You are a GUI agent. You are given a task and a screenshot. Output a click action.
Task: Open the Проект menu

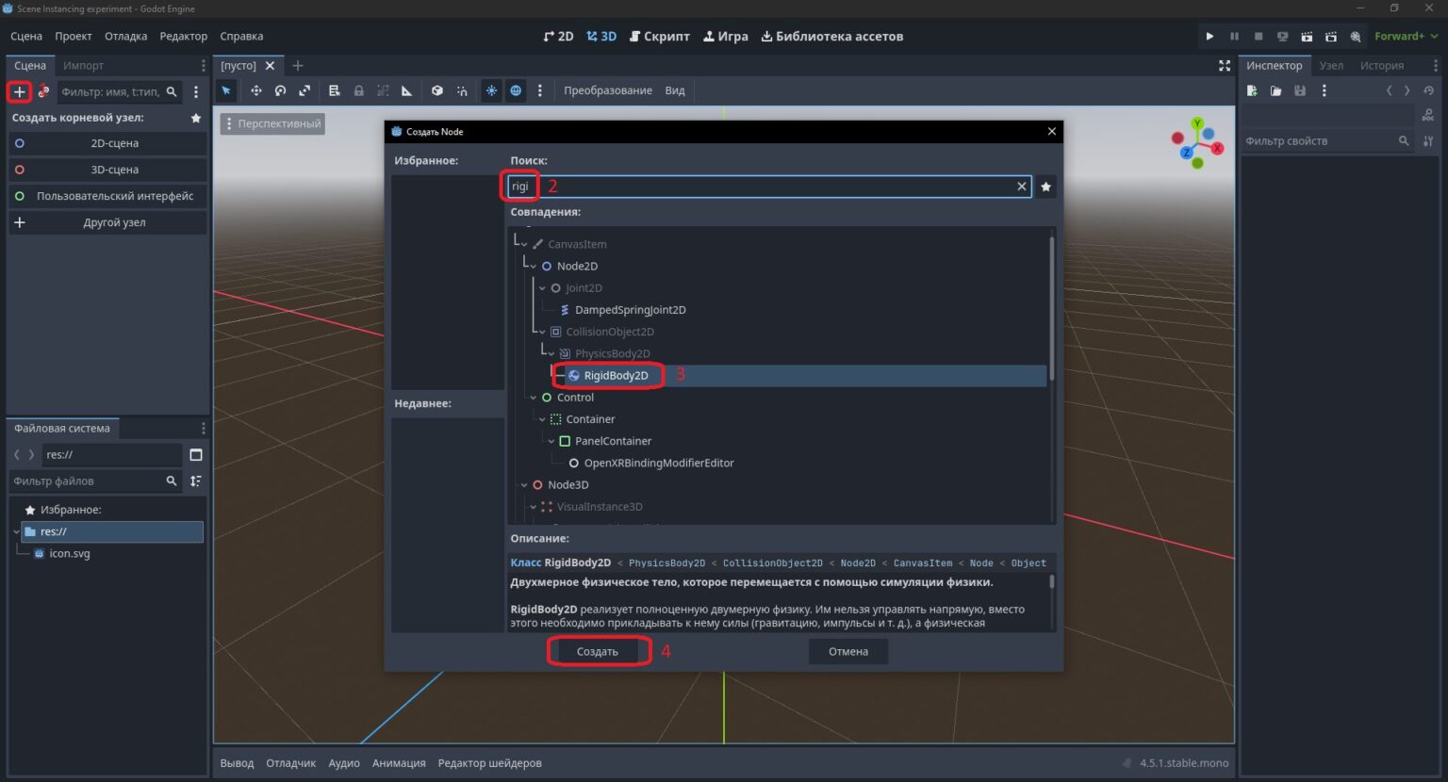tap(74, 36)
